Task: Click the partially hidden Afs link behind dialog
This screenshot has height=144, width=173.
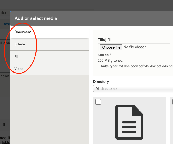Action: (6, 24)
